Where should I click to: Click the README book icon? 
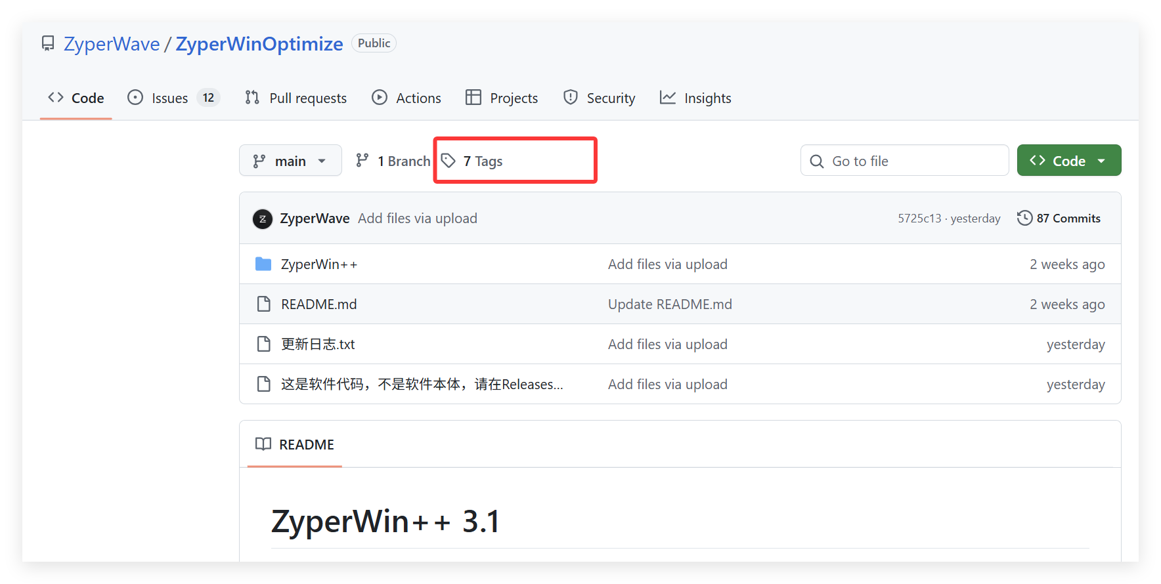tap(263, 444)
